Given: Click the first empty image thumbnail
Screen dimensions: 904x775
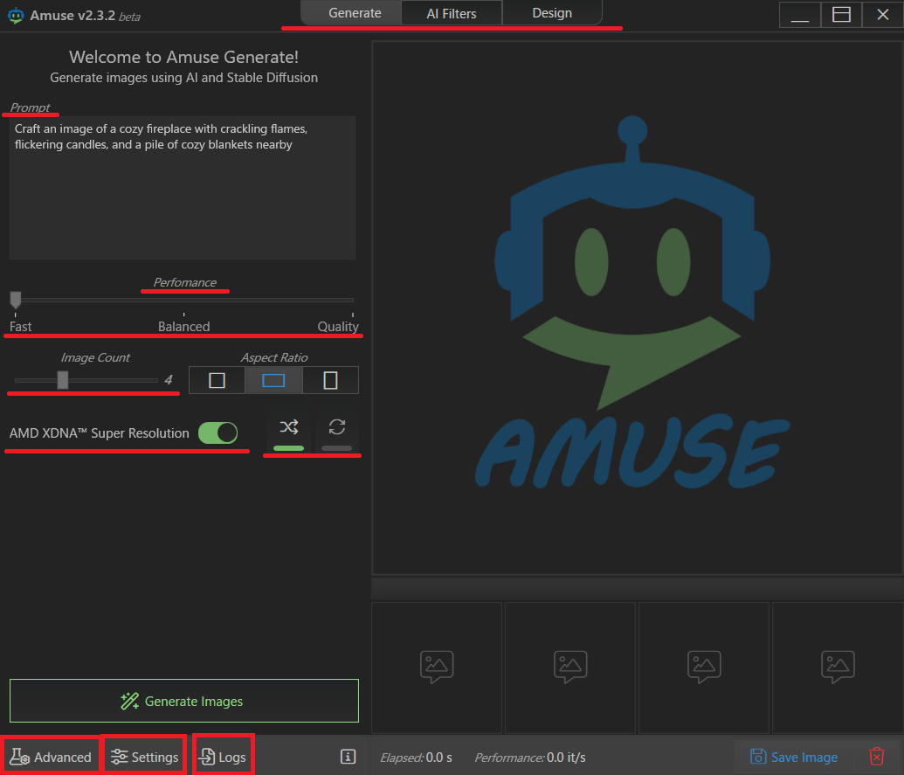Looking at the screenshot, I should (x=436, y=667).
